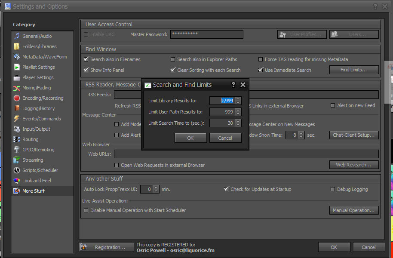Click the Mixing/Fading icon in sidebar
Screen dimensions: 393x258
[17, 88]
